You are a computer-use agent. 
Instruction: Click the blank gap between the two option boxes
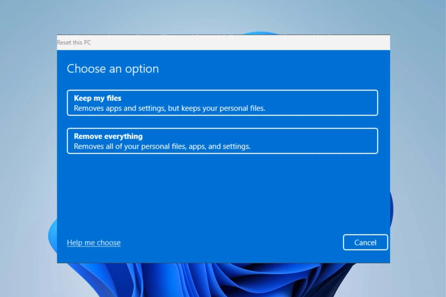pyautogui.click(x=222, y=122)
